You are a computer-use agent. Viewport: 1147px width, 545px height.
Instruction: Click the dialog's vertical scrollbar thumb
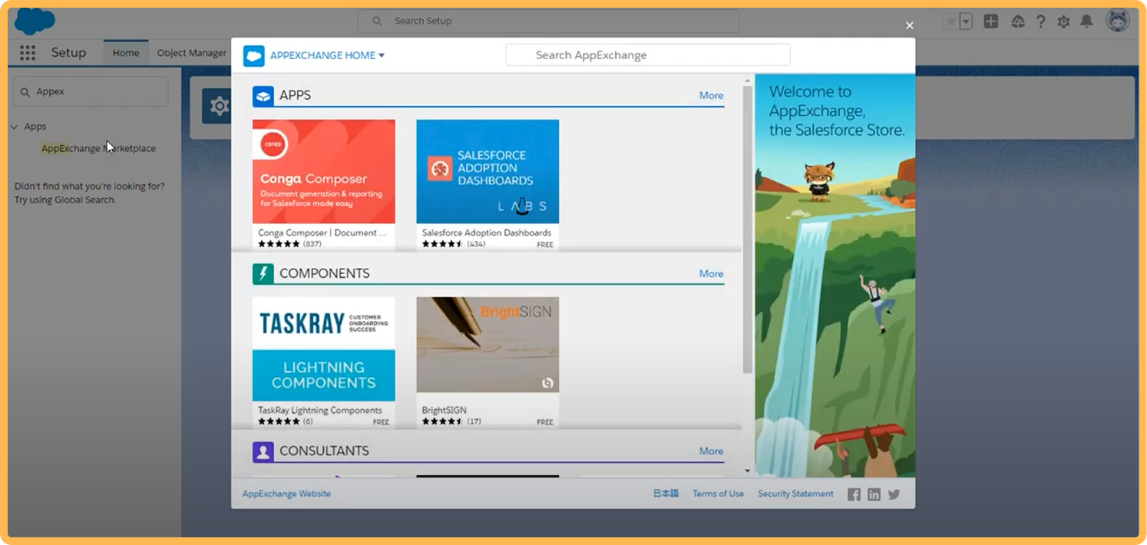748,230
